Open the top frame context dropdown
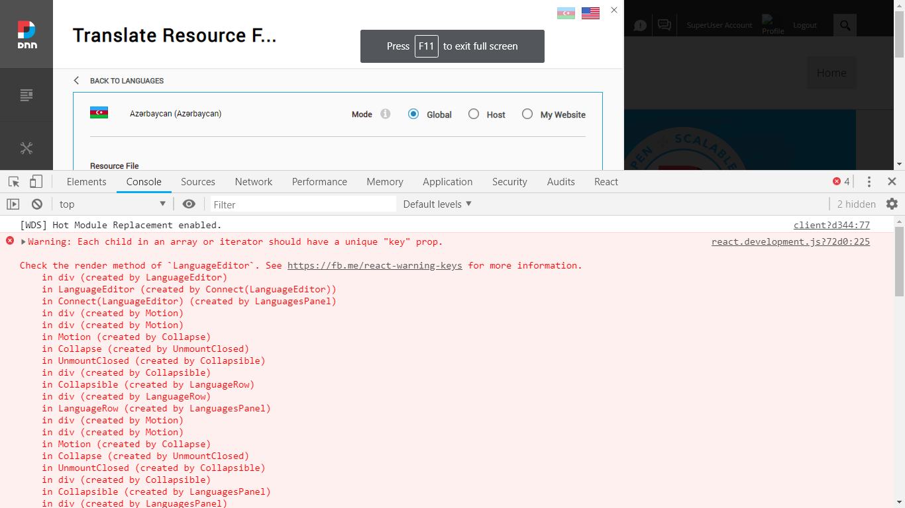This screenshot has width=905, height=508. point(110,204)
